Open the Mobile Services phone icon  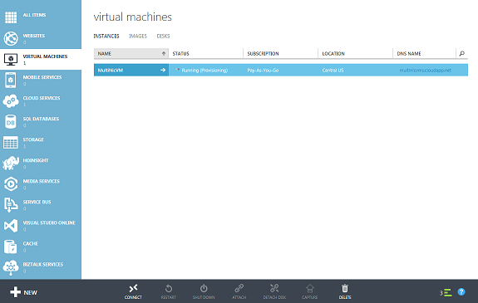click(11, 80)
